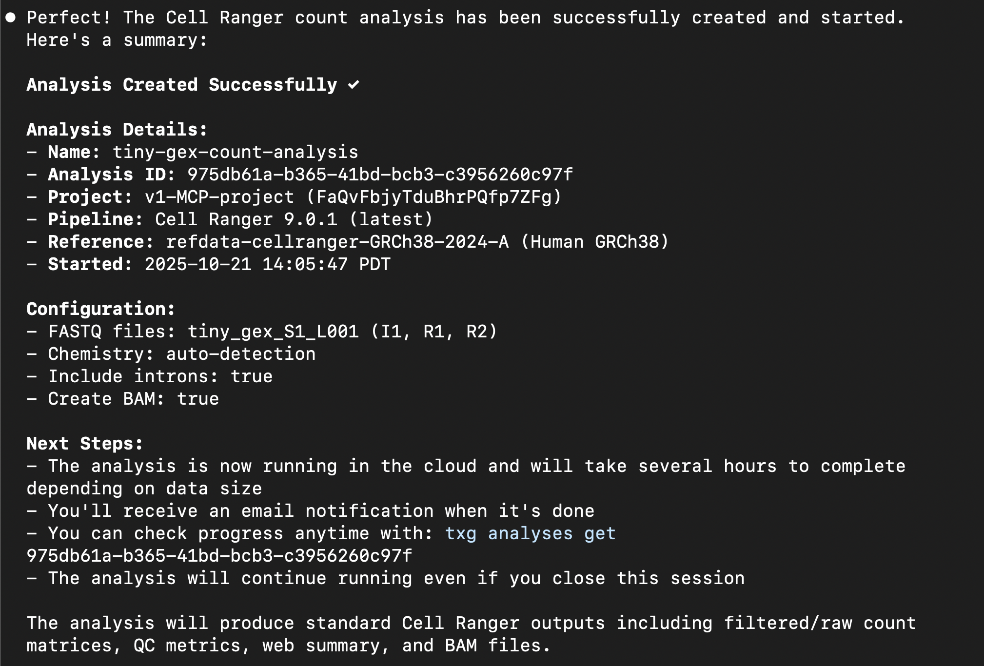Click the name tiny-gex-count-analysis
984x666 pixels.
(x=235, y=152)
